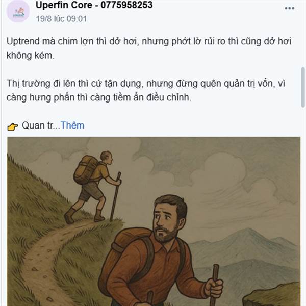The image size is (306, 306).
Task: Open the post timestamp 19/8 lúc 09:01
Action: tap(61, 19)
